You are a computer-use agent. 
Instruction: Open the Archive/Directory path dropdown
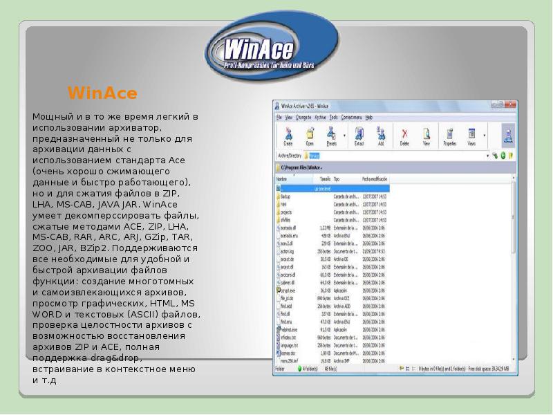488,156
